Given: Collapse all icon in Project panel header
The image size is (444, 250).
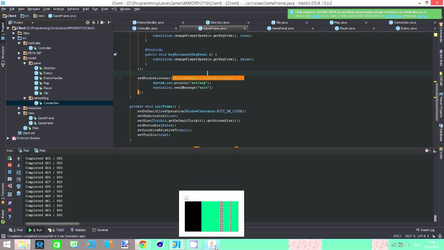Looking at the screenshot, I should pos(94,23).
